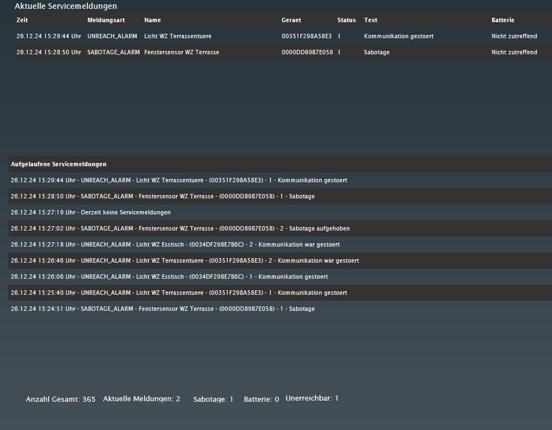Click the 'Aktuelle Servicemeldungen' heading

(66, 6)
